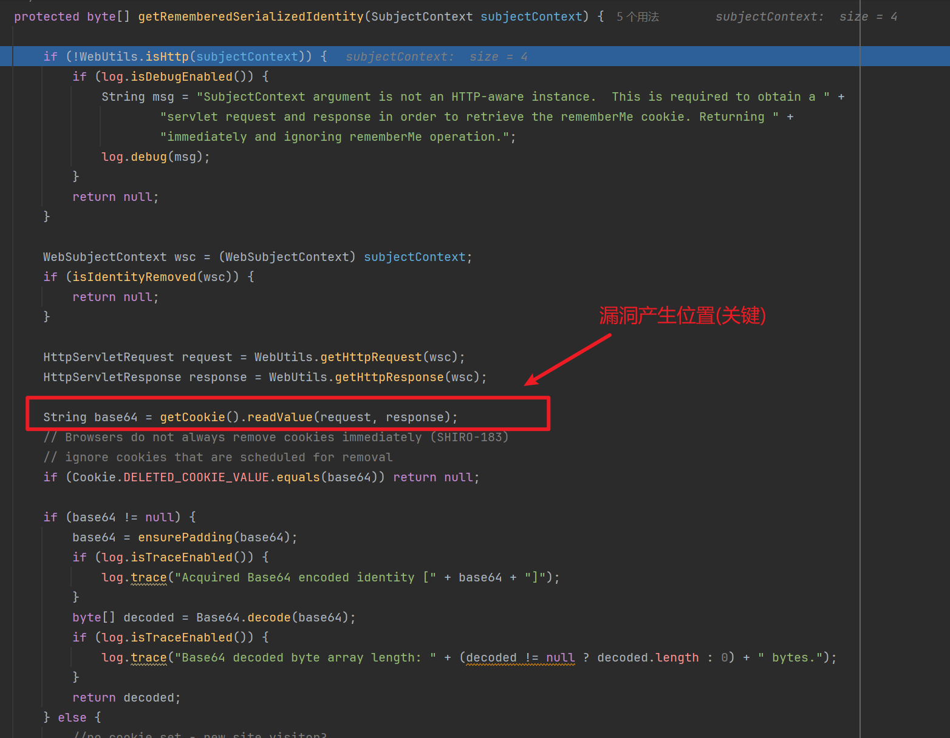The height and width of the screenshot is (738, 950).
Task: Click the WebSubjectContext cast type in parentheses
Action: [287, 257]
